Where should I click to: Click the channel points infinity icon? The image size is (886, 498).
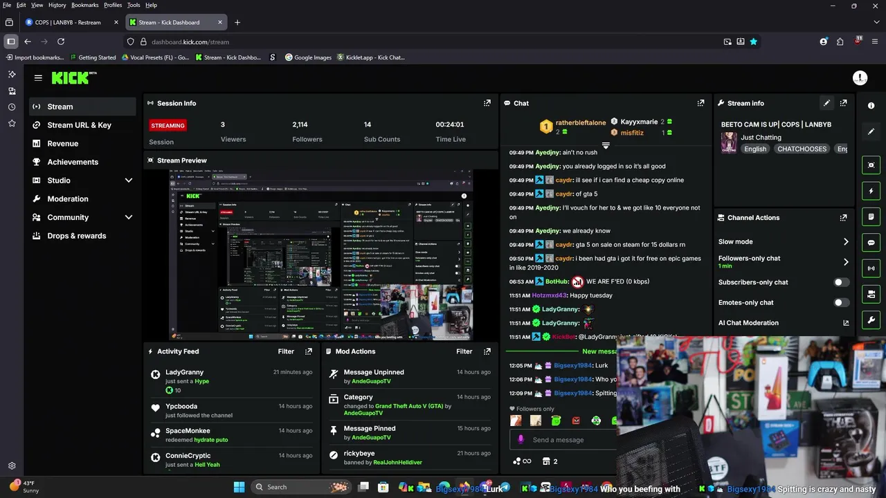522,461
